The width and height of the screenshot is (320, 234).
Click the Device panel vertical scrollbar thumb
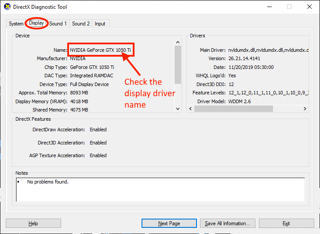pyautogui.click(x=178, y=65)
